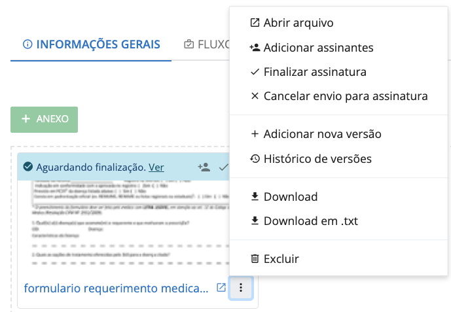
Task: Open the formulario requerimento medica file link
Action: point(116,288)
